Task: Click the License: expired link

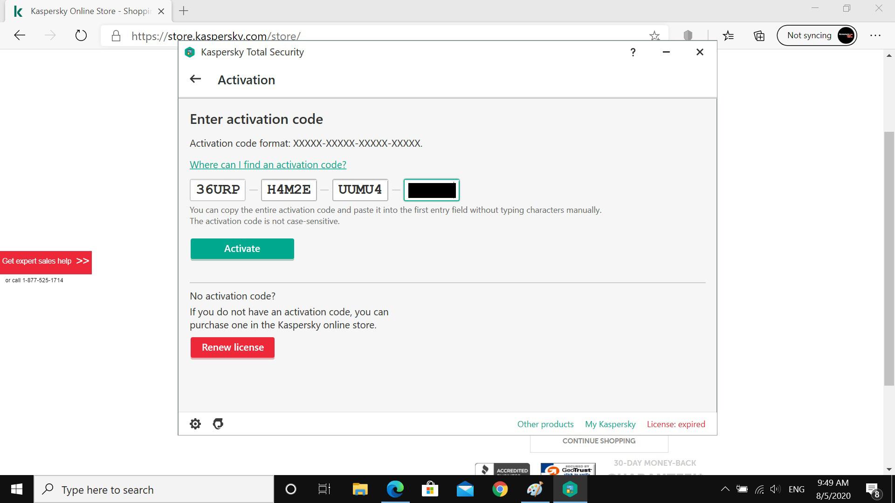Action: coord(676,424)
